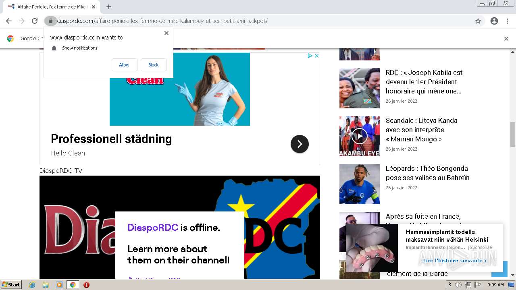516x290 pixels.
Task: Click the bell icon beside Show notifications
Action: [54, 48]
